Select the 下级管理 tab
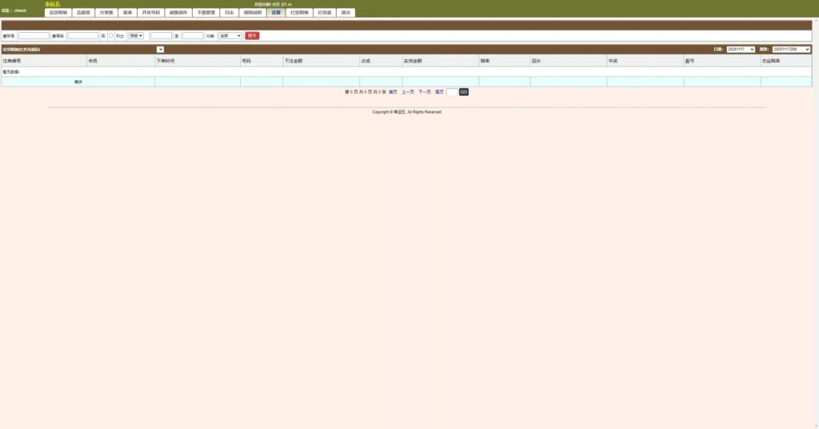 206,13
